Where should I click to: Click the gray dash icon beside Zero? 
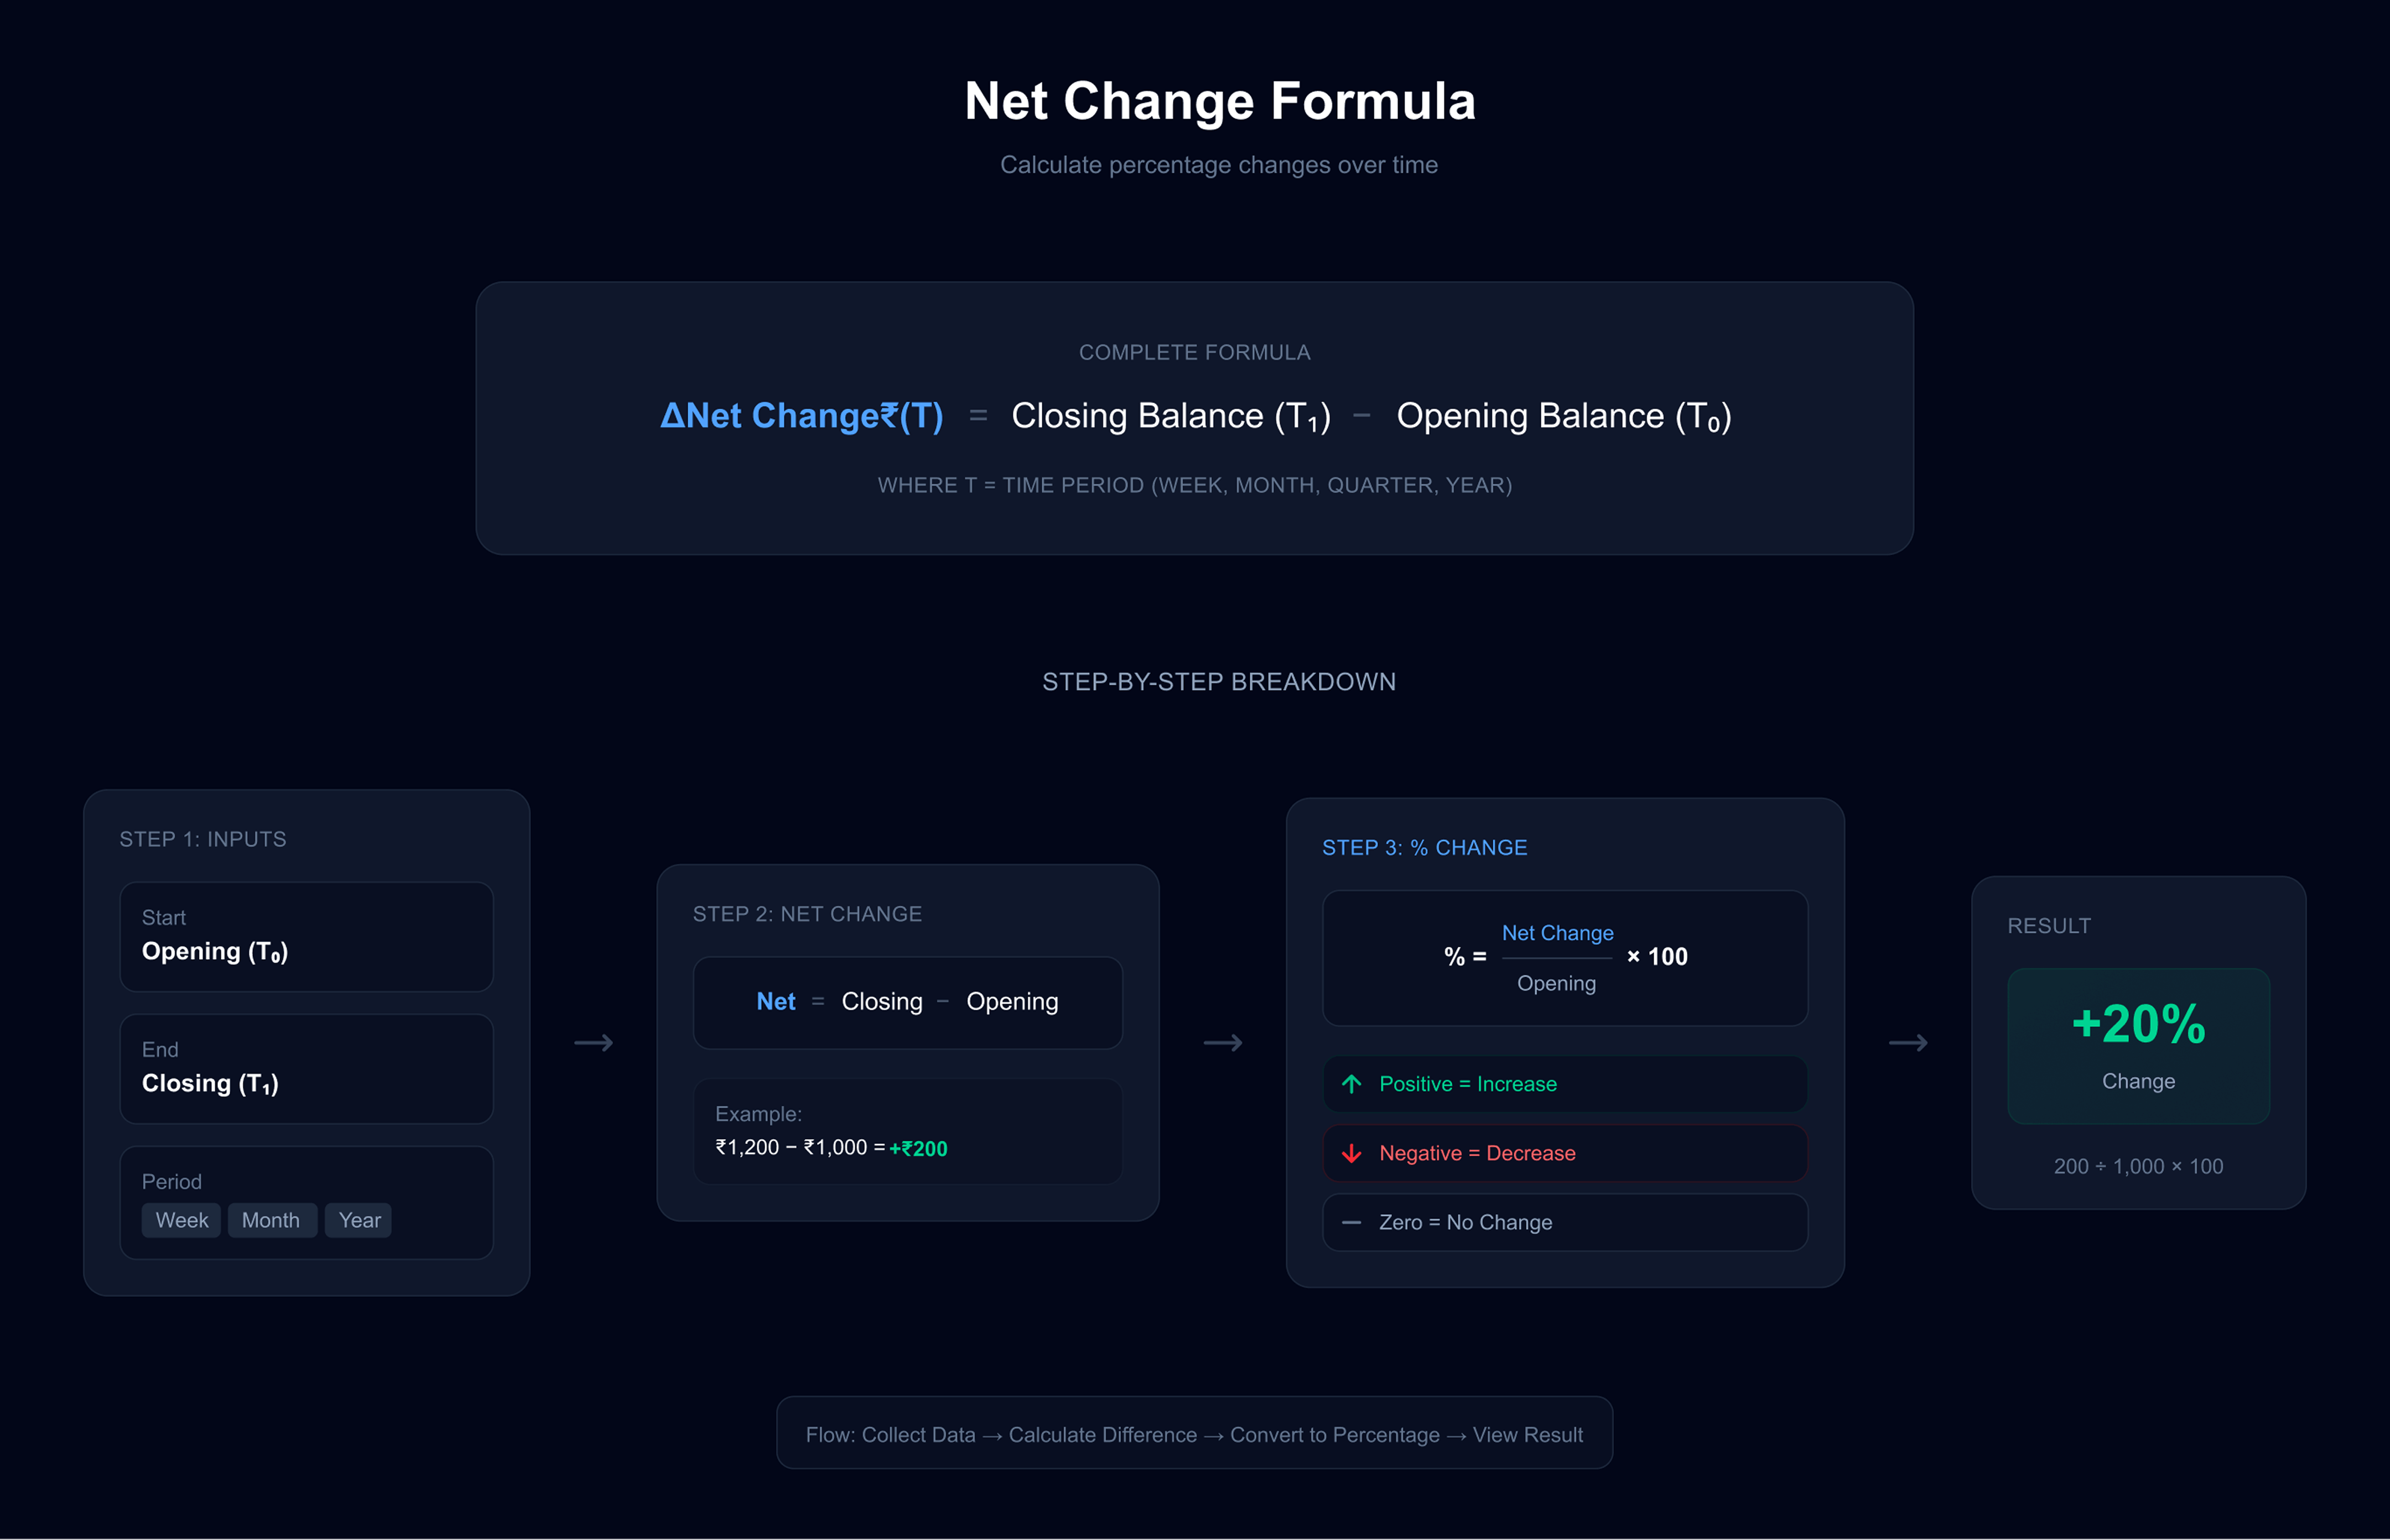point(1352,1222)
